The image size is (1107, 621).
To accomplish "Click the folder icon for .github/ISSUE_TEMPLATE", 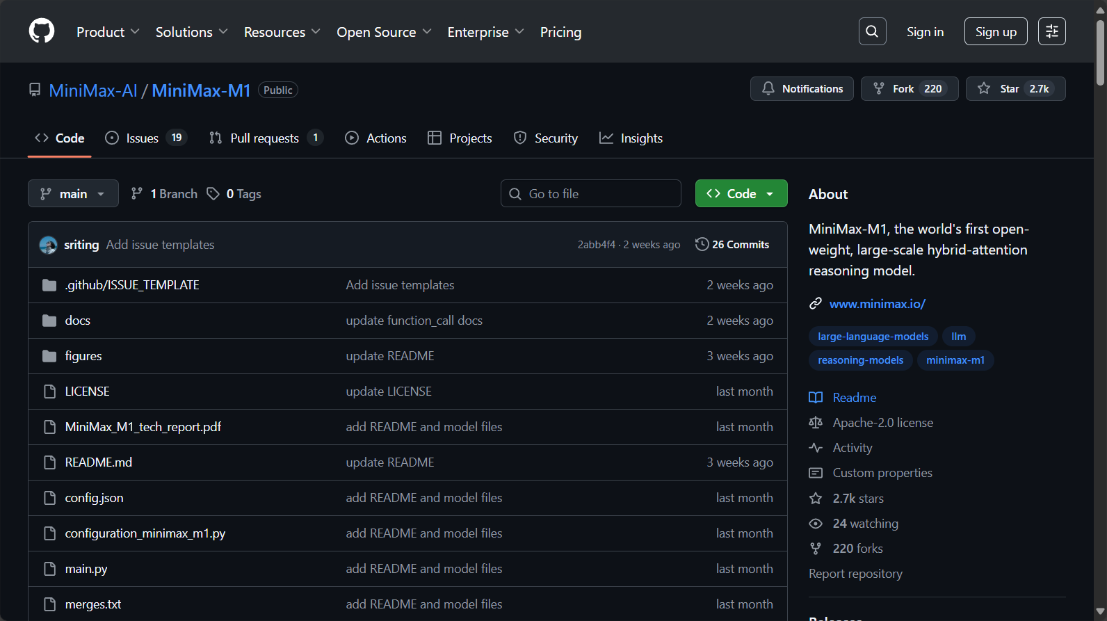I will click(49, 285).
